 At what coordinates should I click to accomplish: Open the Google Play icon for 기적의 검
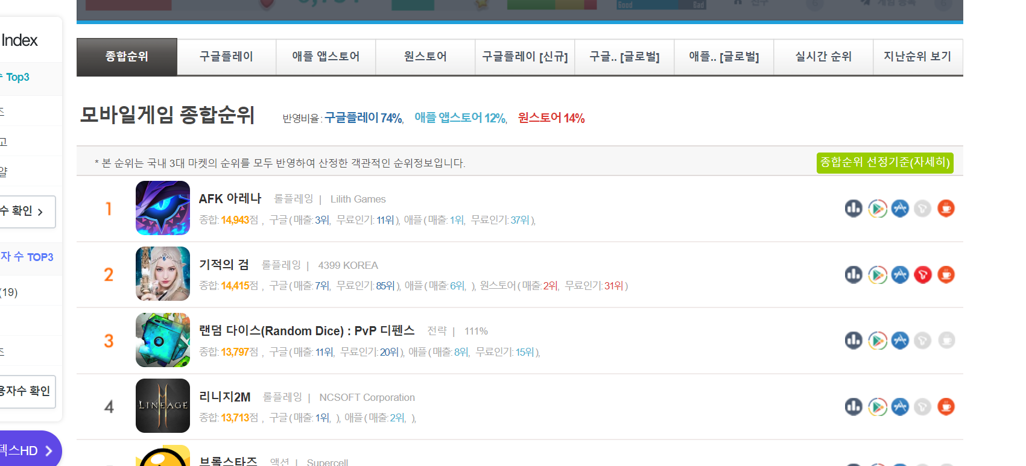[x=877, y=275]
